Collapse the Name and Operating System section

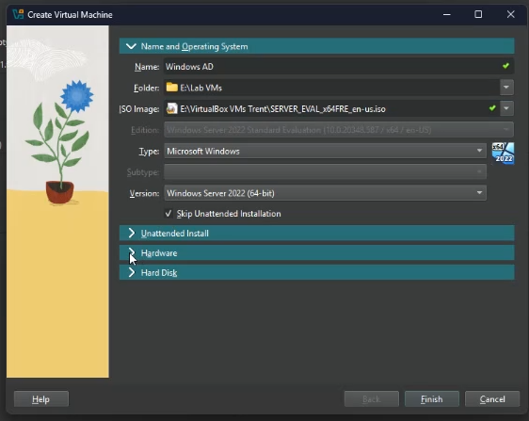click(x=317, y=46)
